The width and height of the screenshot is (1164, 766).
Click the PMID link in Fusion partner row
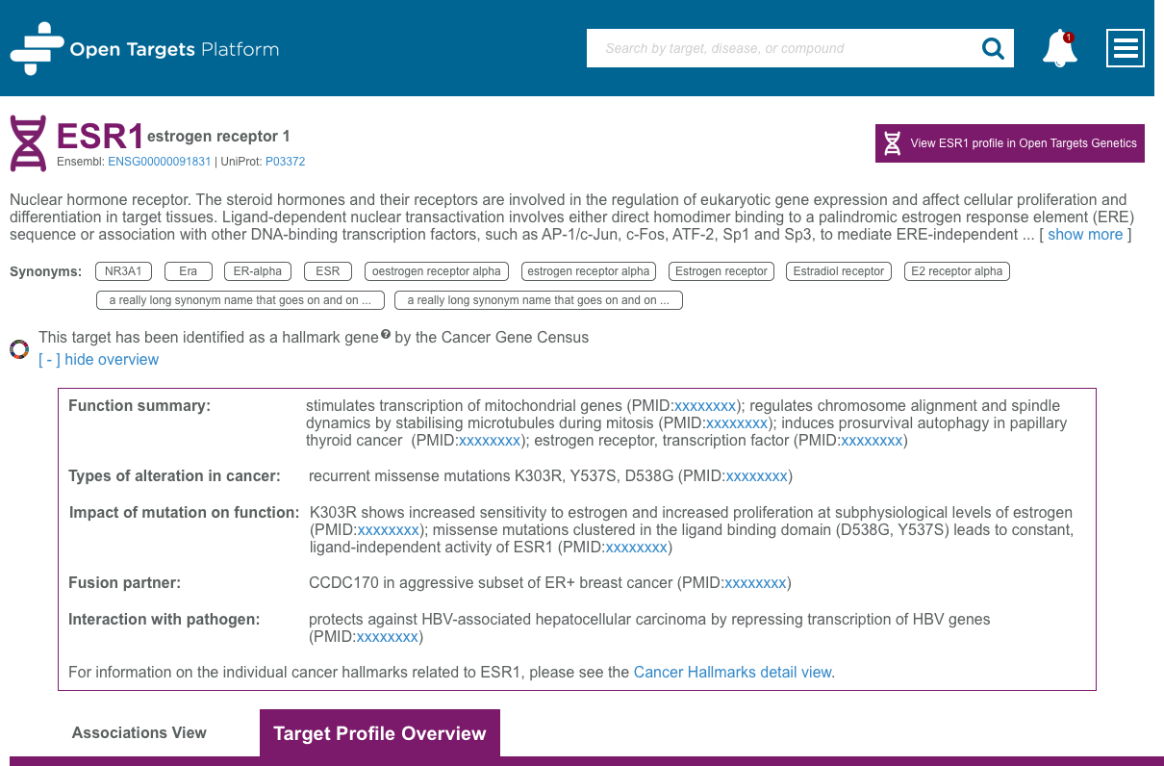(x=755, y=582)
